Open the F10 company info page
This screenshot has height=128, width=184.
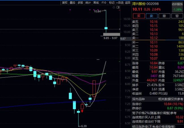(x=104, y=3)
